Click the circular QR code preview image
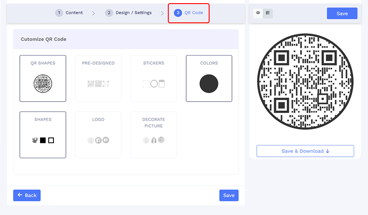This screenshot has height=215, width=368. click(305, 81)
